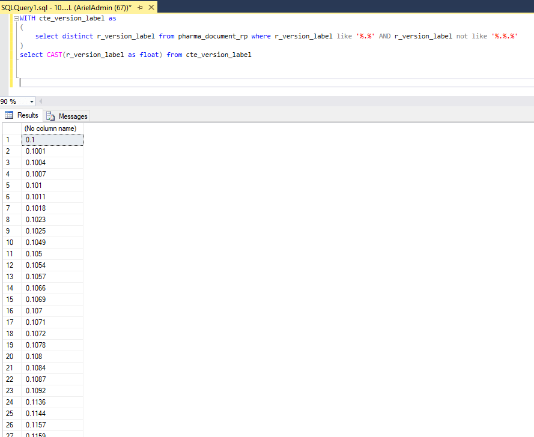Select cell with value 0.1069
Viewport: 534px width, 437px height.
tap(52, 300)
